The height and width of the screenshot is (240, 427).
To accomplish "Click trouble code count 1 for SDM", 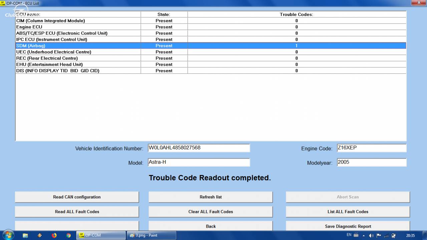I will click(x=297, y=46).
